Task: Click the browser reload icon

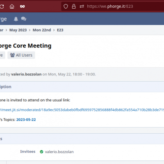Action: (2, 7)
